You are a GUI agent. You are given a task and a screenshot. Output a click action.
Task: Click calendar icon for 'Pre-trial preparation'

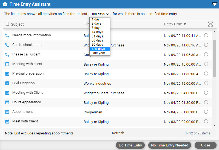coord(7,74)
